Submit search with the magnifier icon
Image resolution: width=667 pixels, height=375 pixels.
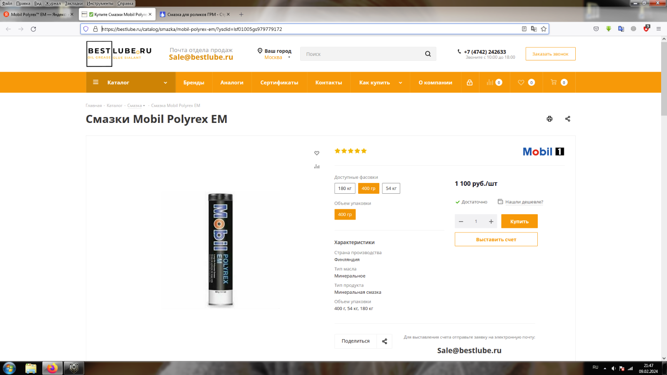click(428, 54)
